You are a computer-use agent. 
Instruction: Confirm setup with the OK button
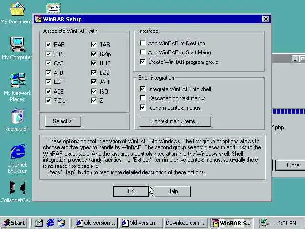pyautogui.click(x=131, y=191)
